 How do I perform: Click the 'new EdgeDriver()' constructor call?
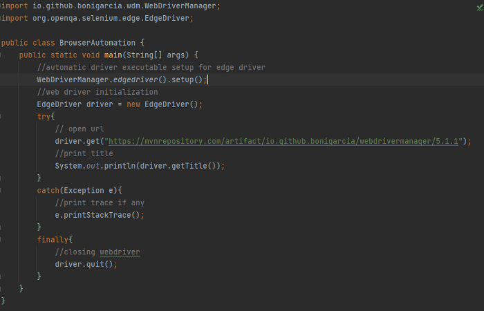click(x=162, y=104)
